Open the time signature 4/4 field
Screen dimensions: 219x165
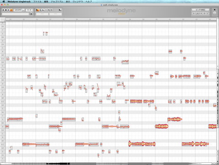pos(29,10)
